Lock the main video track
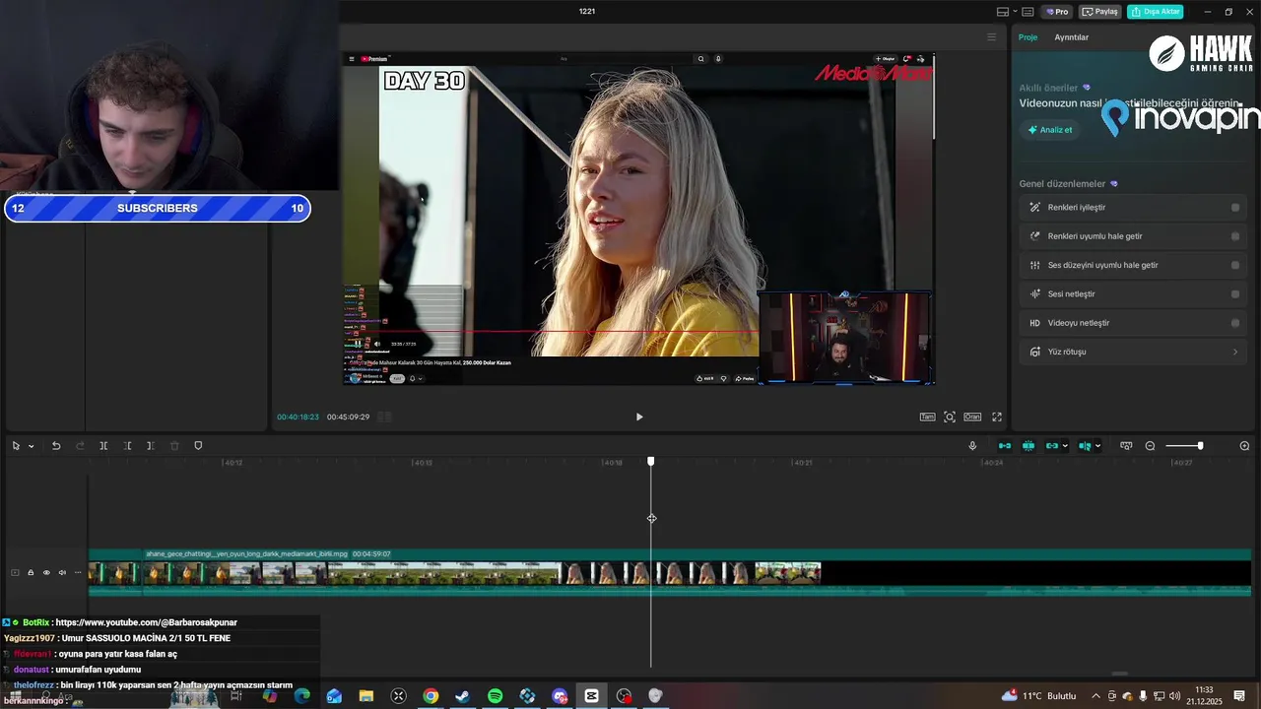This screenshot has height=709, width=1261. point(31,572)
